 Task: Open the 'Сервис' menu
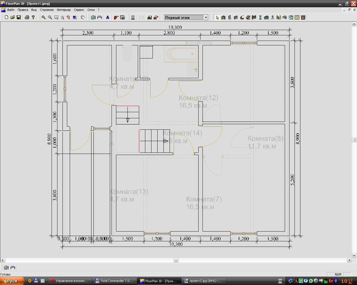(79, 10)
